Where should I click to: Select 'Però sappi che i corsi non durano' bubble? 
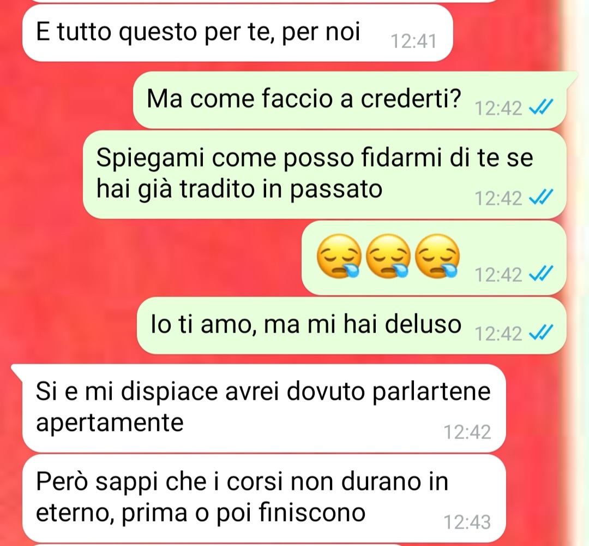point(264,498)
